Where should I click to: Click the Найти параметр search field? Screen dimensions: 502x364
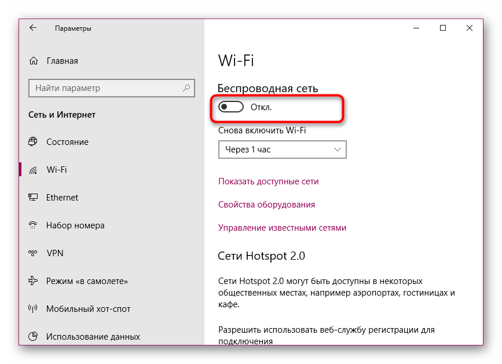point(112,88)
